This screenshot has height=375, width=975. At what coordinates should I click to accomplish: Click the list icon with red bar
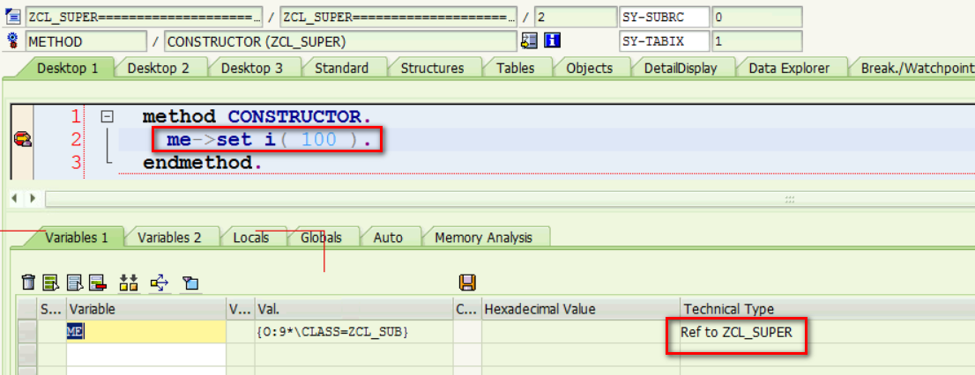pos(96,283)
